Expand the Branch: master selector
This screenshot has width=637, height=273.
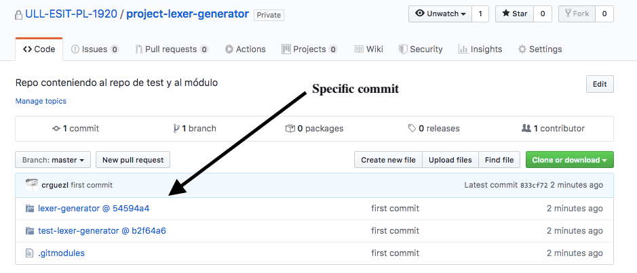[x=52, y=160]
